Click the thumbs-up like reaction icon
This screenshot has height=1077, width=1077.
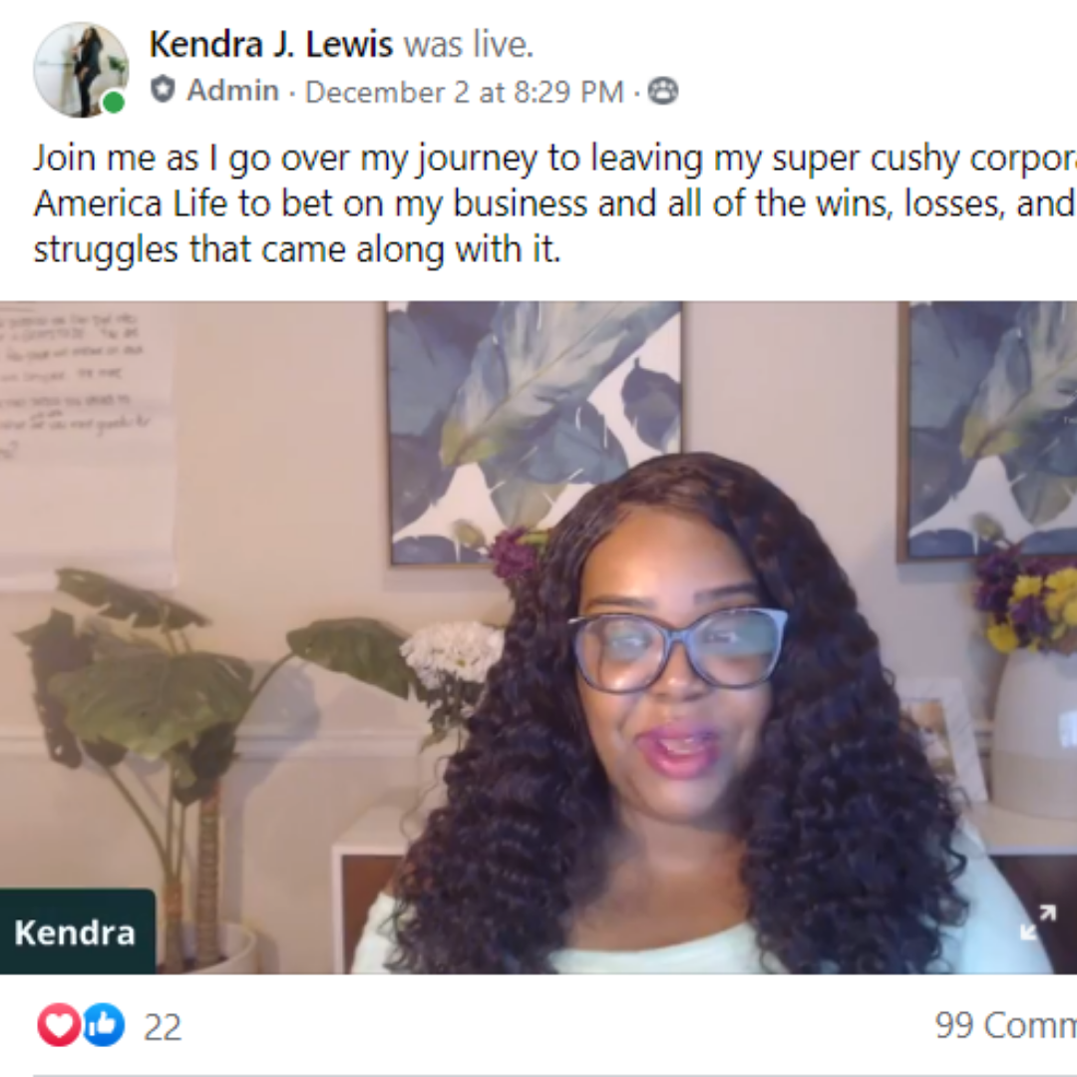[x=104, y=1025]
